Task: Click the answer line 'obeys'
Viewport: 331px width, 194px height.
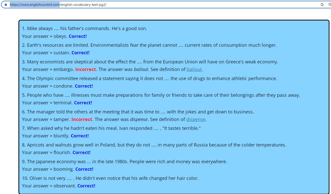Action: [x=54, y=36]
